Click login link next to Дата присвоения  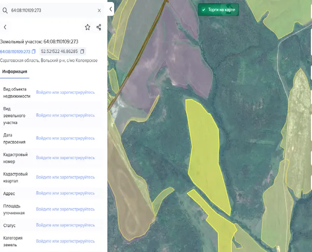tap(65, 138)
